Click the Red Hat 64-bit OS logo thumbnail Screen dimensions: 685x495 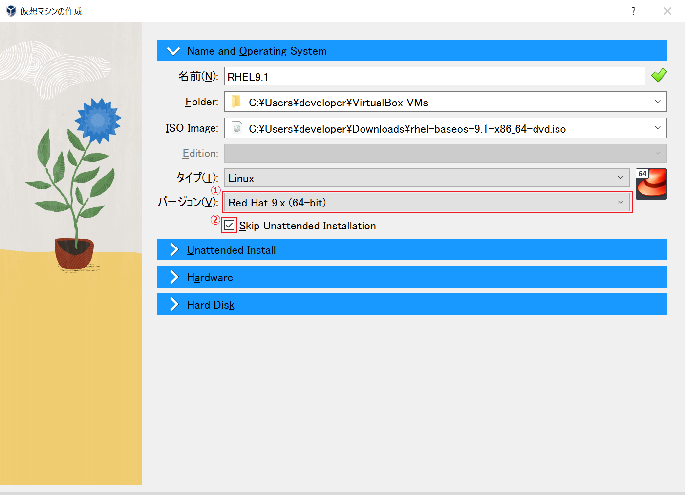pos(651,184)
